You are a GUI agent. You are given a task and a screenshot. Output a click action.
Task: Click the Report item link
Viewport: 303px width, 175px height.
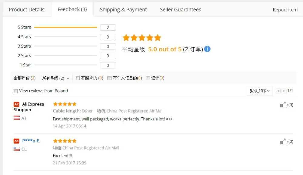pyautogui.click(x=285, y=9)
